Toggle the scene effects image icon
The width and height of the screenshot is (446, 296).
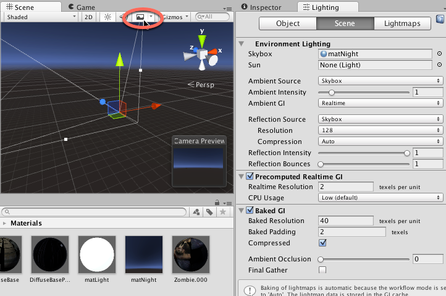pyautogui.click(x=140, y=17)
